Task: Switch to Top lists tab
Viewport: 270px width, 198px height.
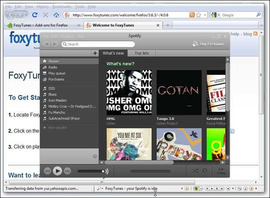Action: [141, 53]
